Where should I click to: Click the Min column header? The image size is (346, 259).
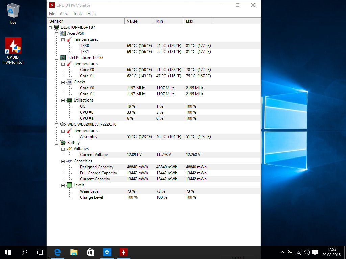169,21
